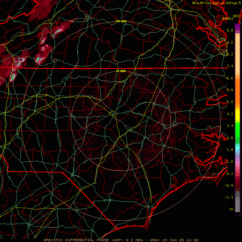Click the TH label on color scale

point(231,209)
